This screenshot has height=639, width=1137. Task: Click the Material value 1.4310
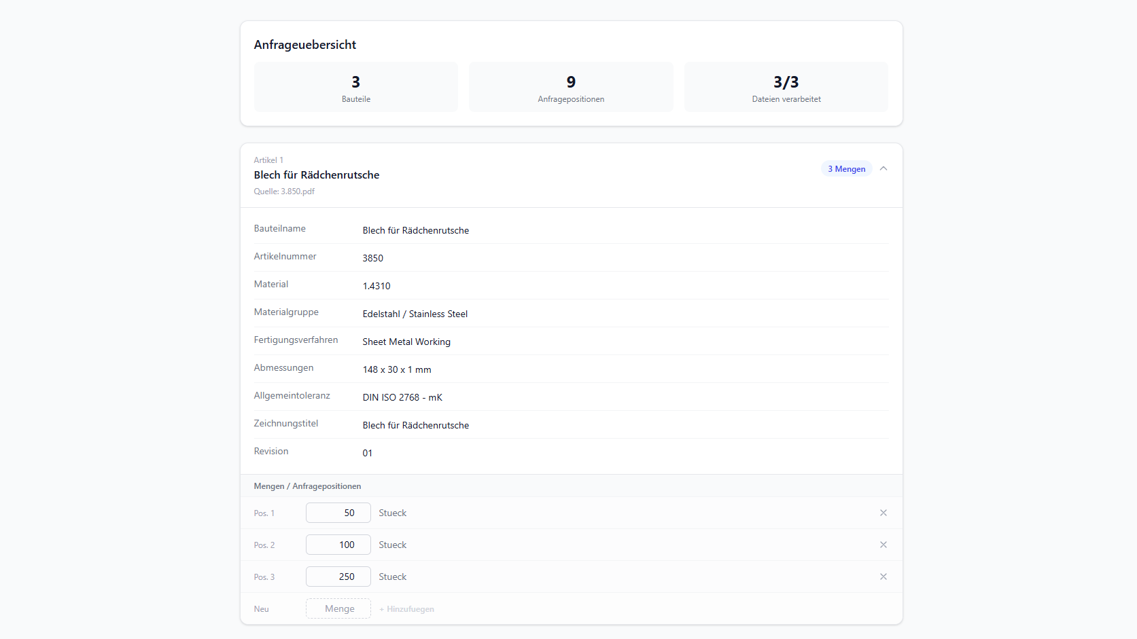click(x=377, y=286)
